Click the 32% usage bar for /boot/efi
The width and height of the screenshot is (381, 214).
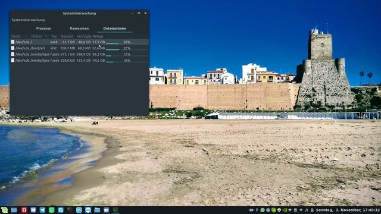(x=127, y=48)
